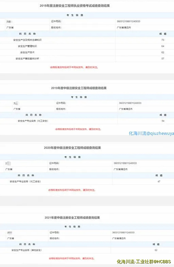This screenshot has width=174, height=267.
Task: Click the red notice below 2018 results
Action: pos(74,67)
